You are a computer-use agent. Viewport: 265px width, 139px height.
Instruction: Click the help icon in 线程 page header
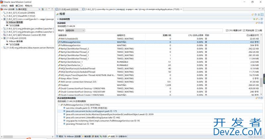pyautogui.click(x=255, y=15)
